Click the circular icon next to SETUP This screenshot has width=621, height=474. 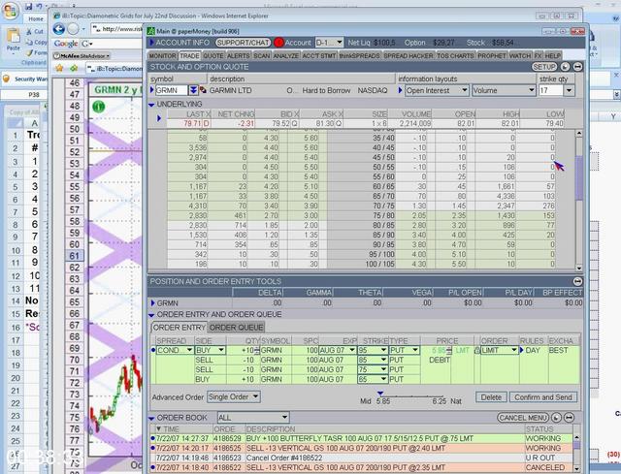(565, 67)
